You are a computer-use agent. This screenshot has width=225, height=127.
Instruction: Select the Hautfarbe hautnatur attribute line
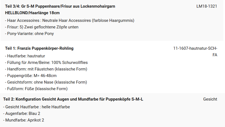(25, 56)
